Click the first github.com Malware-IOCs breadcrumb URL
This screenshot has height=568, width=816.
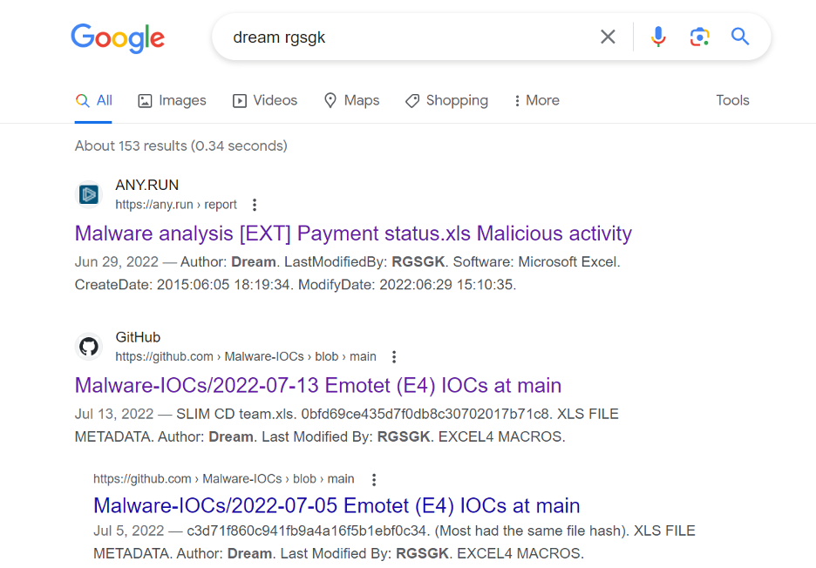tap(246, 356)
